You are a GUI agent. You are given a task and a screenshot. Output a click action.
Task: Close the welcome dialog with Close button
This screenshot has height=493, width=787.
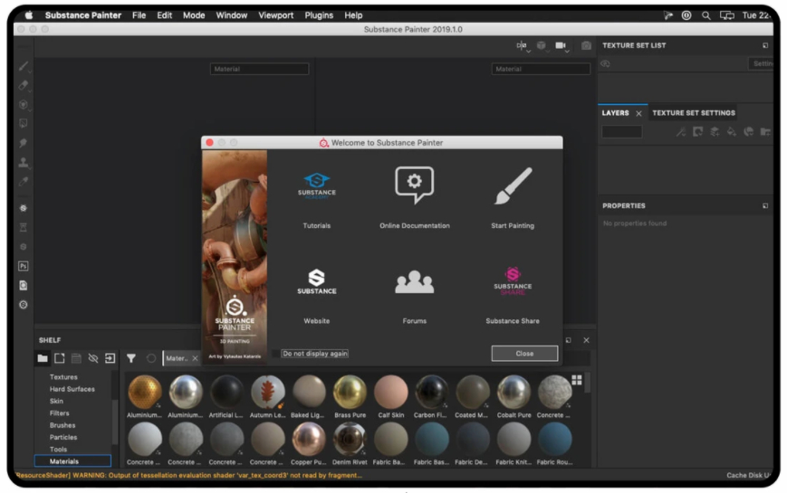[524, 354]
